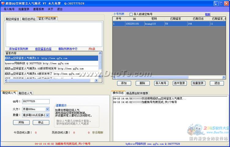The image size is (230, 147).
Task: Click the account table horizontal scrollbar thumb
Action: pyautogui.click(x=152, y=77)
